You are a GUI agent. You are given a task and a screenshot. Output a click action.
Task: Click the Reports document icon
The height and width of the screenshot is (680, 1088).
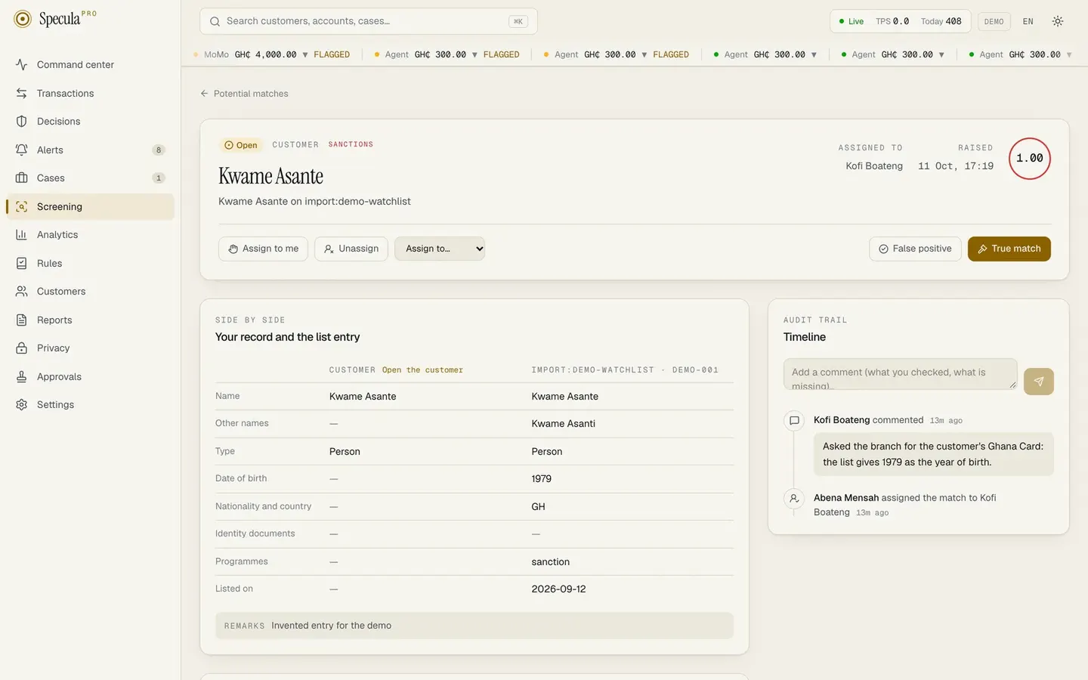click(x=21, y=320)
